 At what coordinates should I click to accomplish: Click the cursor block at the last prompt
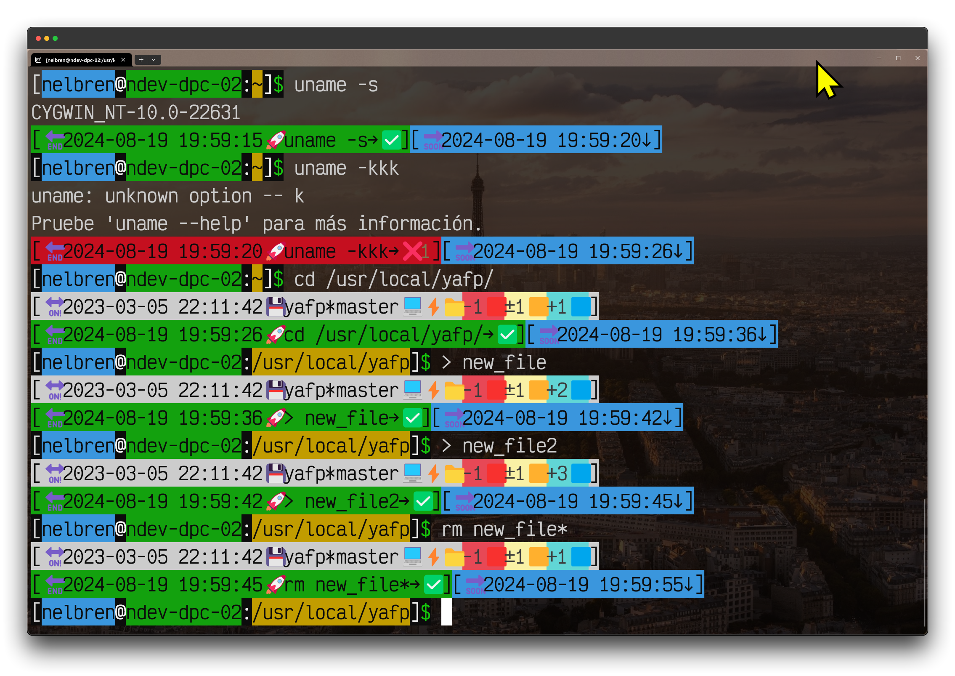coord(446,612)
